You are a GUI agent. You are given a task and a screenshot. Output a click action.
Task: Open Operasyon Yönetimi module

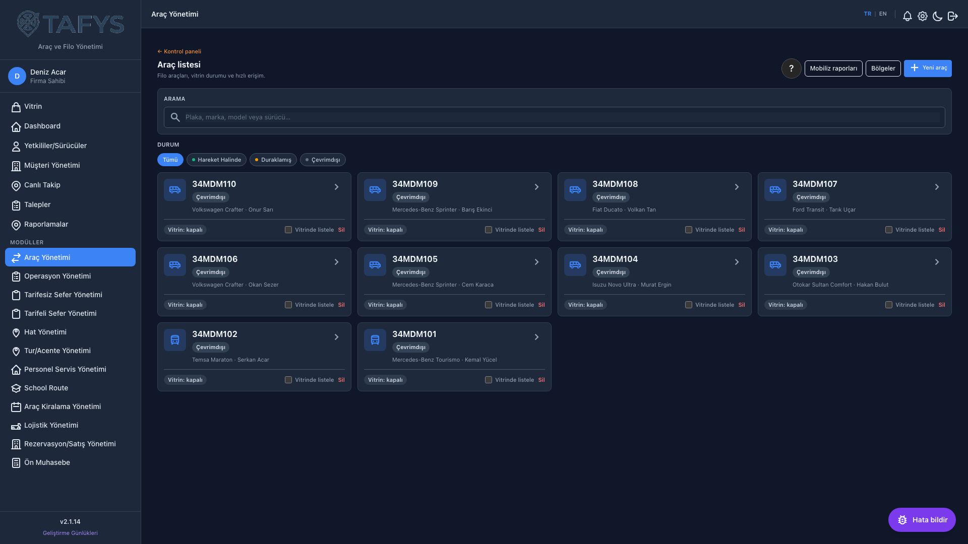70,276
